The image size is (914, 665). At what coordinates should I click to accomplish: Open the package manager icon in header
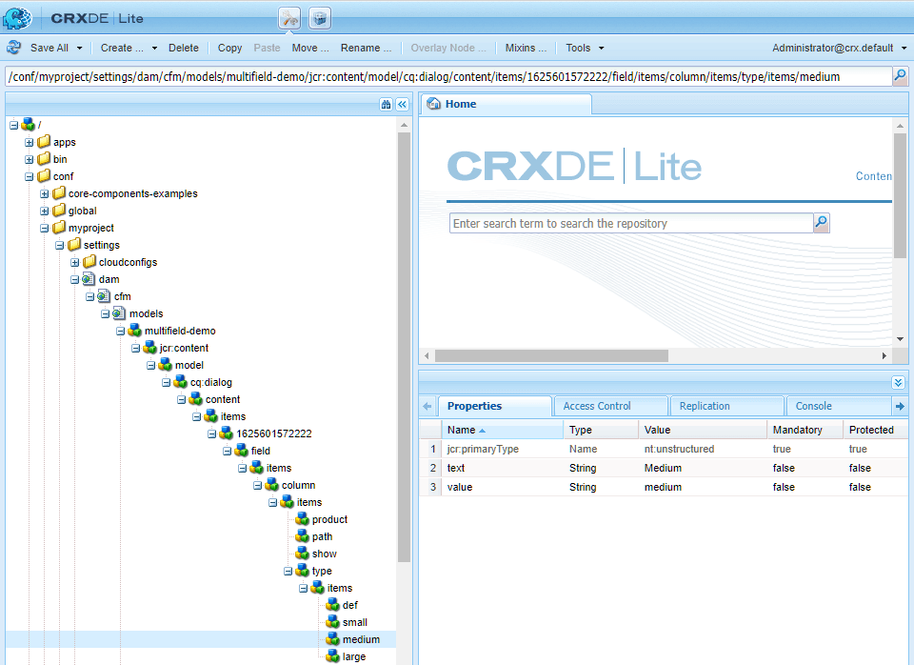coord(320,18)
